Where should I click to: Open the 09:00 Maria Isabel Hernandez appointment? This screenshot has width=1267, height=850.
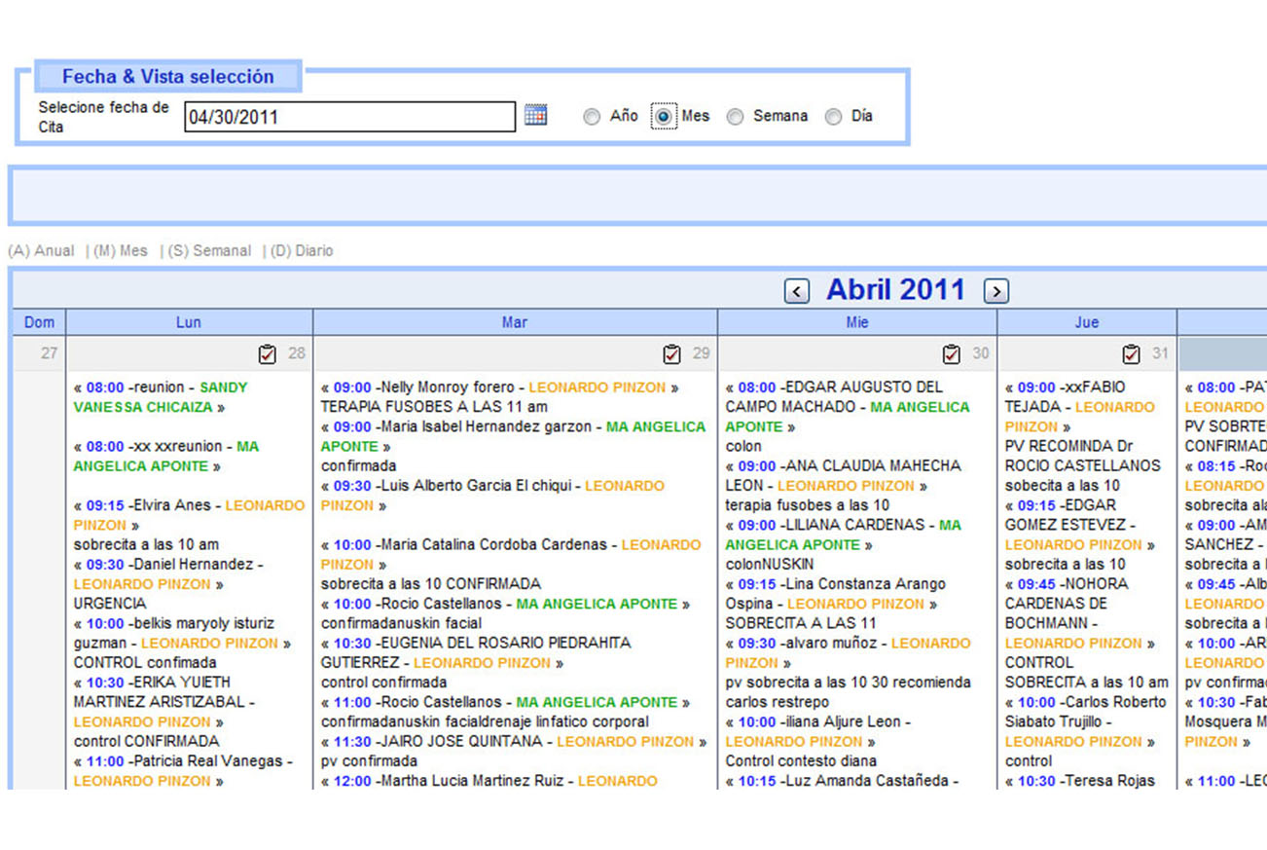tap(514, 436)
